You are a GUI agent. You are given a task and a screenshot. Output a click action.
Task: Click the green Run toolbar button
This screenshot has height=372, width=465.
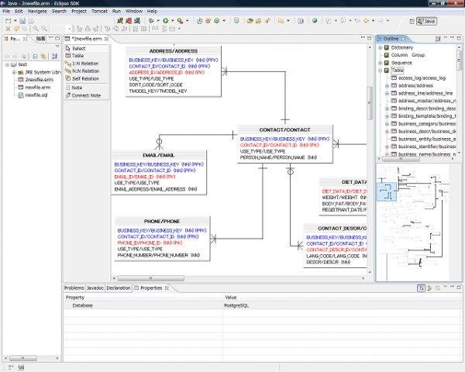(x=165, y=21)
